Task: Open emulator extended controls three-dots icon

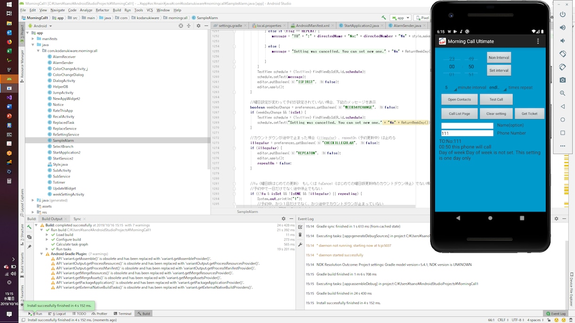Action: pyautogui.click(x=562, y=146)
